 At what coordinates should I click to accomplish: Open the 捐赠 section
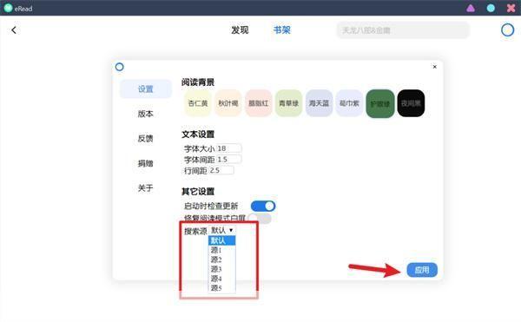pos(146,163)
